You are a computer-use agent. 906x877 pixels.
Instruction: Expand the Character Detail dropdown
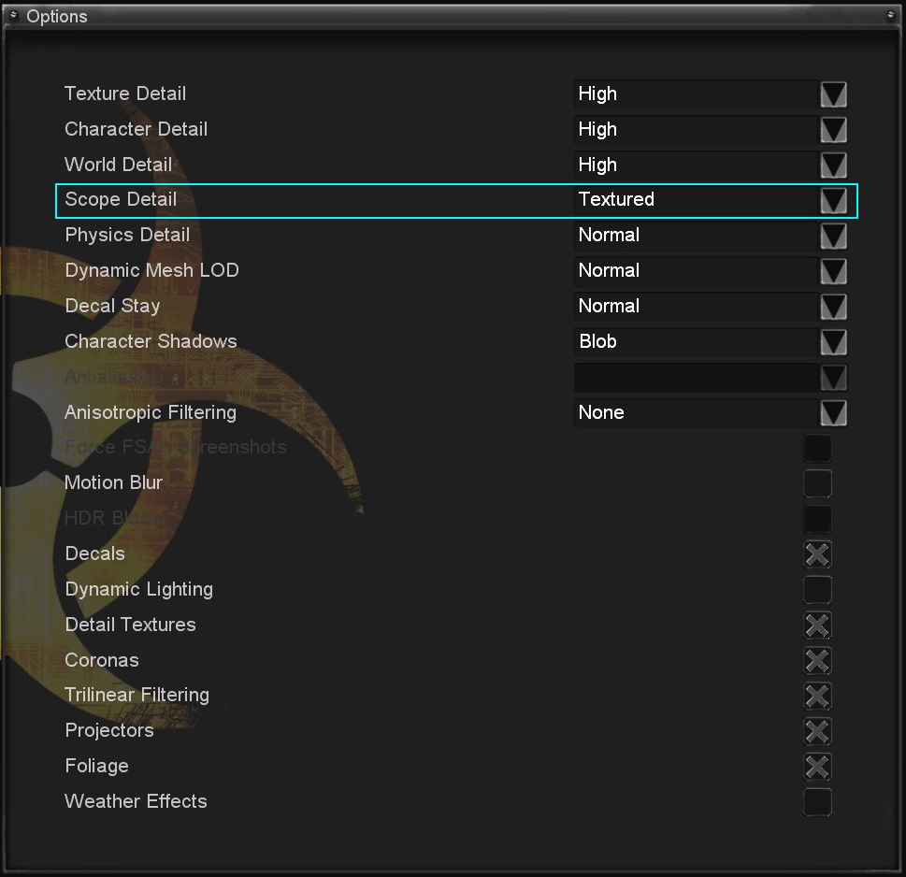pos(833,130)
